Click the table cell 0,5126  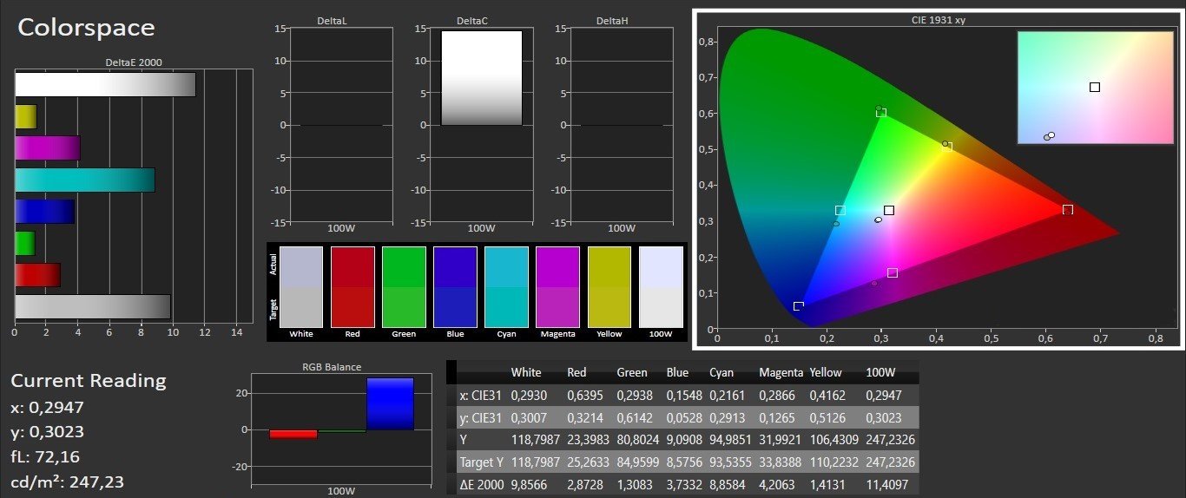coord(828,417)
